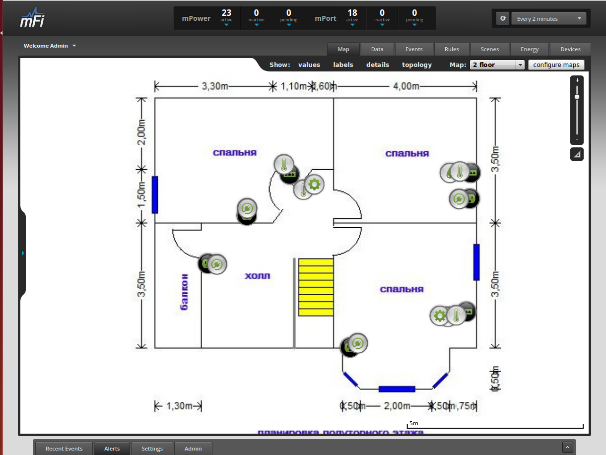This screenshot has height=455, width=606.
Task: Click the map scale ruler icon below zoom slider
Action: [x=577, y=154]
